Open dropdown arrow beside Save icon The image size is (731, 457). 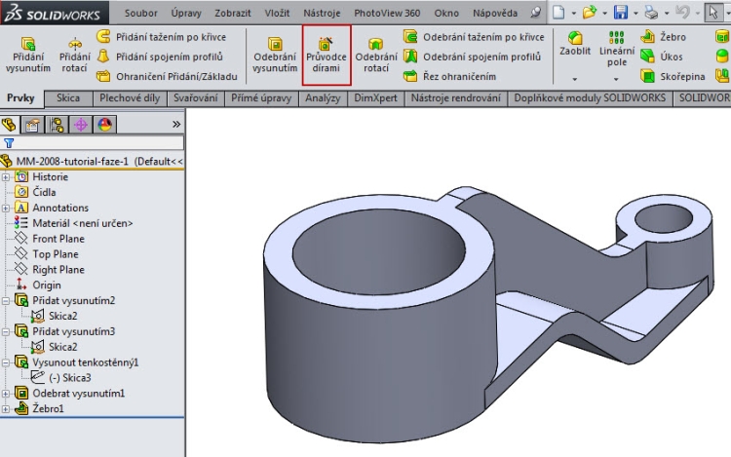pyautogui.click(x=635, y=14)
